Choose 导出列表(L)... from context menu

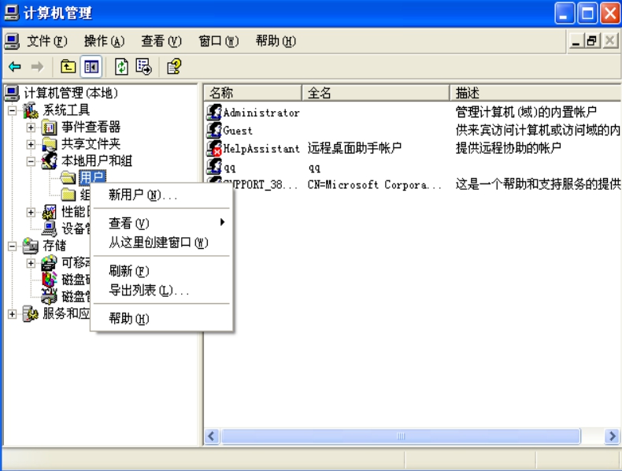[162, 290]
